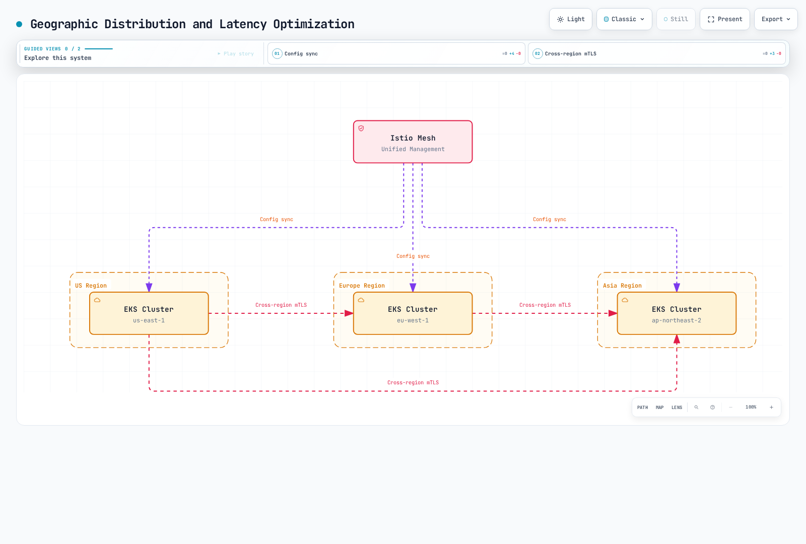This screenshot has width=806, height=544.
Task: Click the Export chevron arrow
Action: (x=788, y=19)
